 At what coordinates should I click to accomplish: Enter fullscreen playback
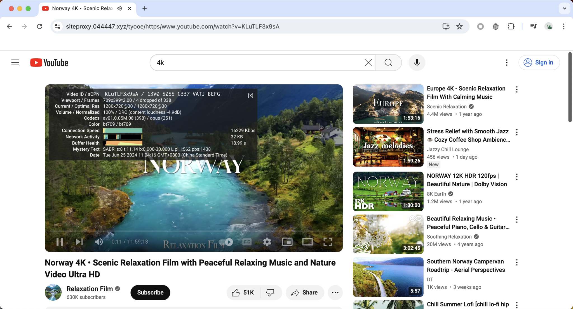[328, 242]
